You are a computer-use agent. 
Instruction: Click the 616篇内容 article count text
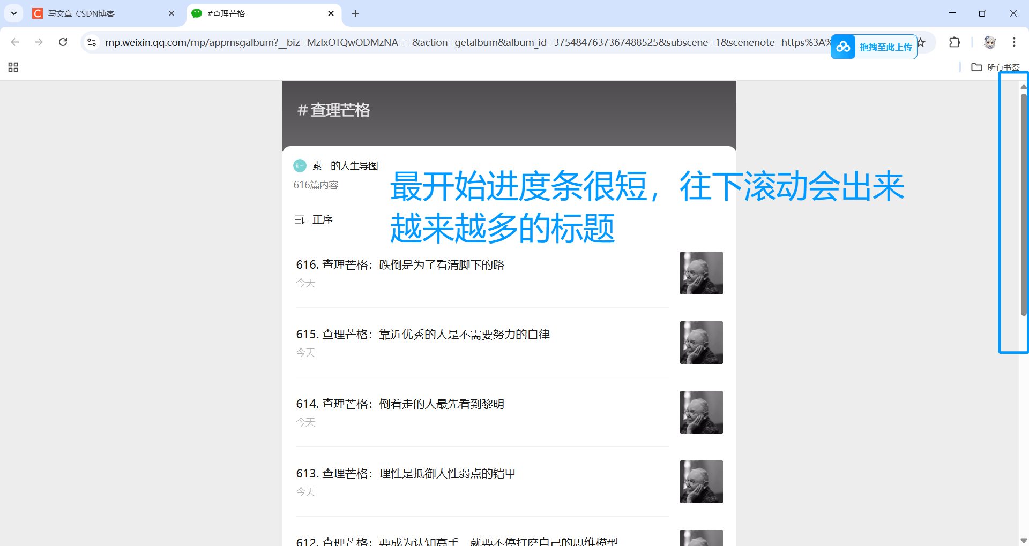click(316, 185)
